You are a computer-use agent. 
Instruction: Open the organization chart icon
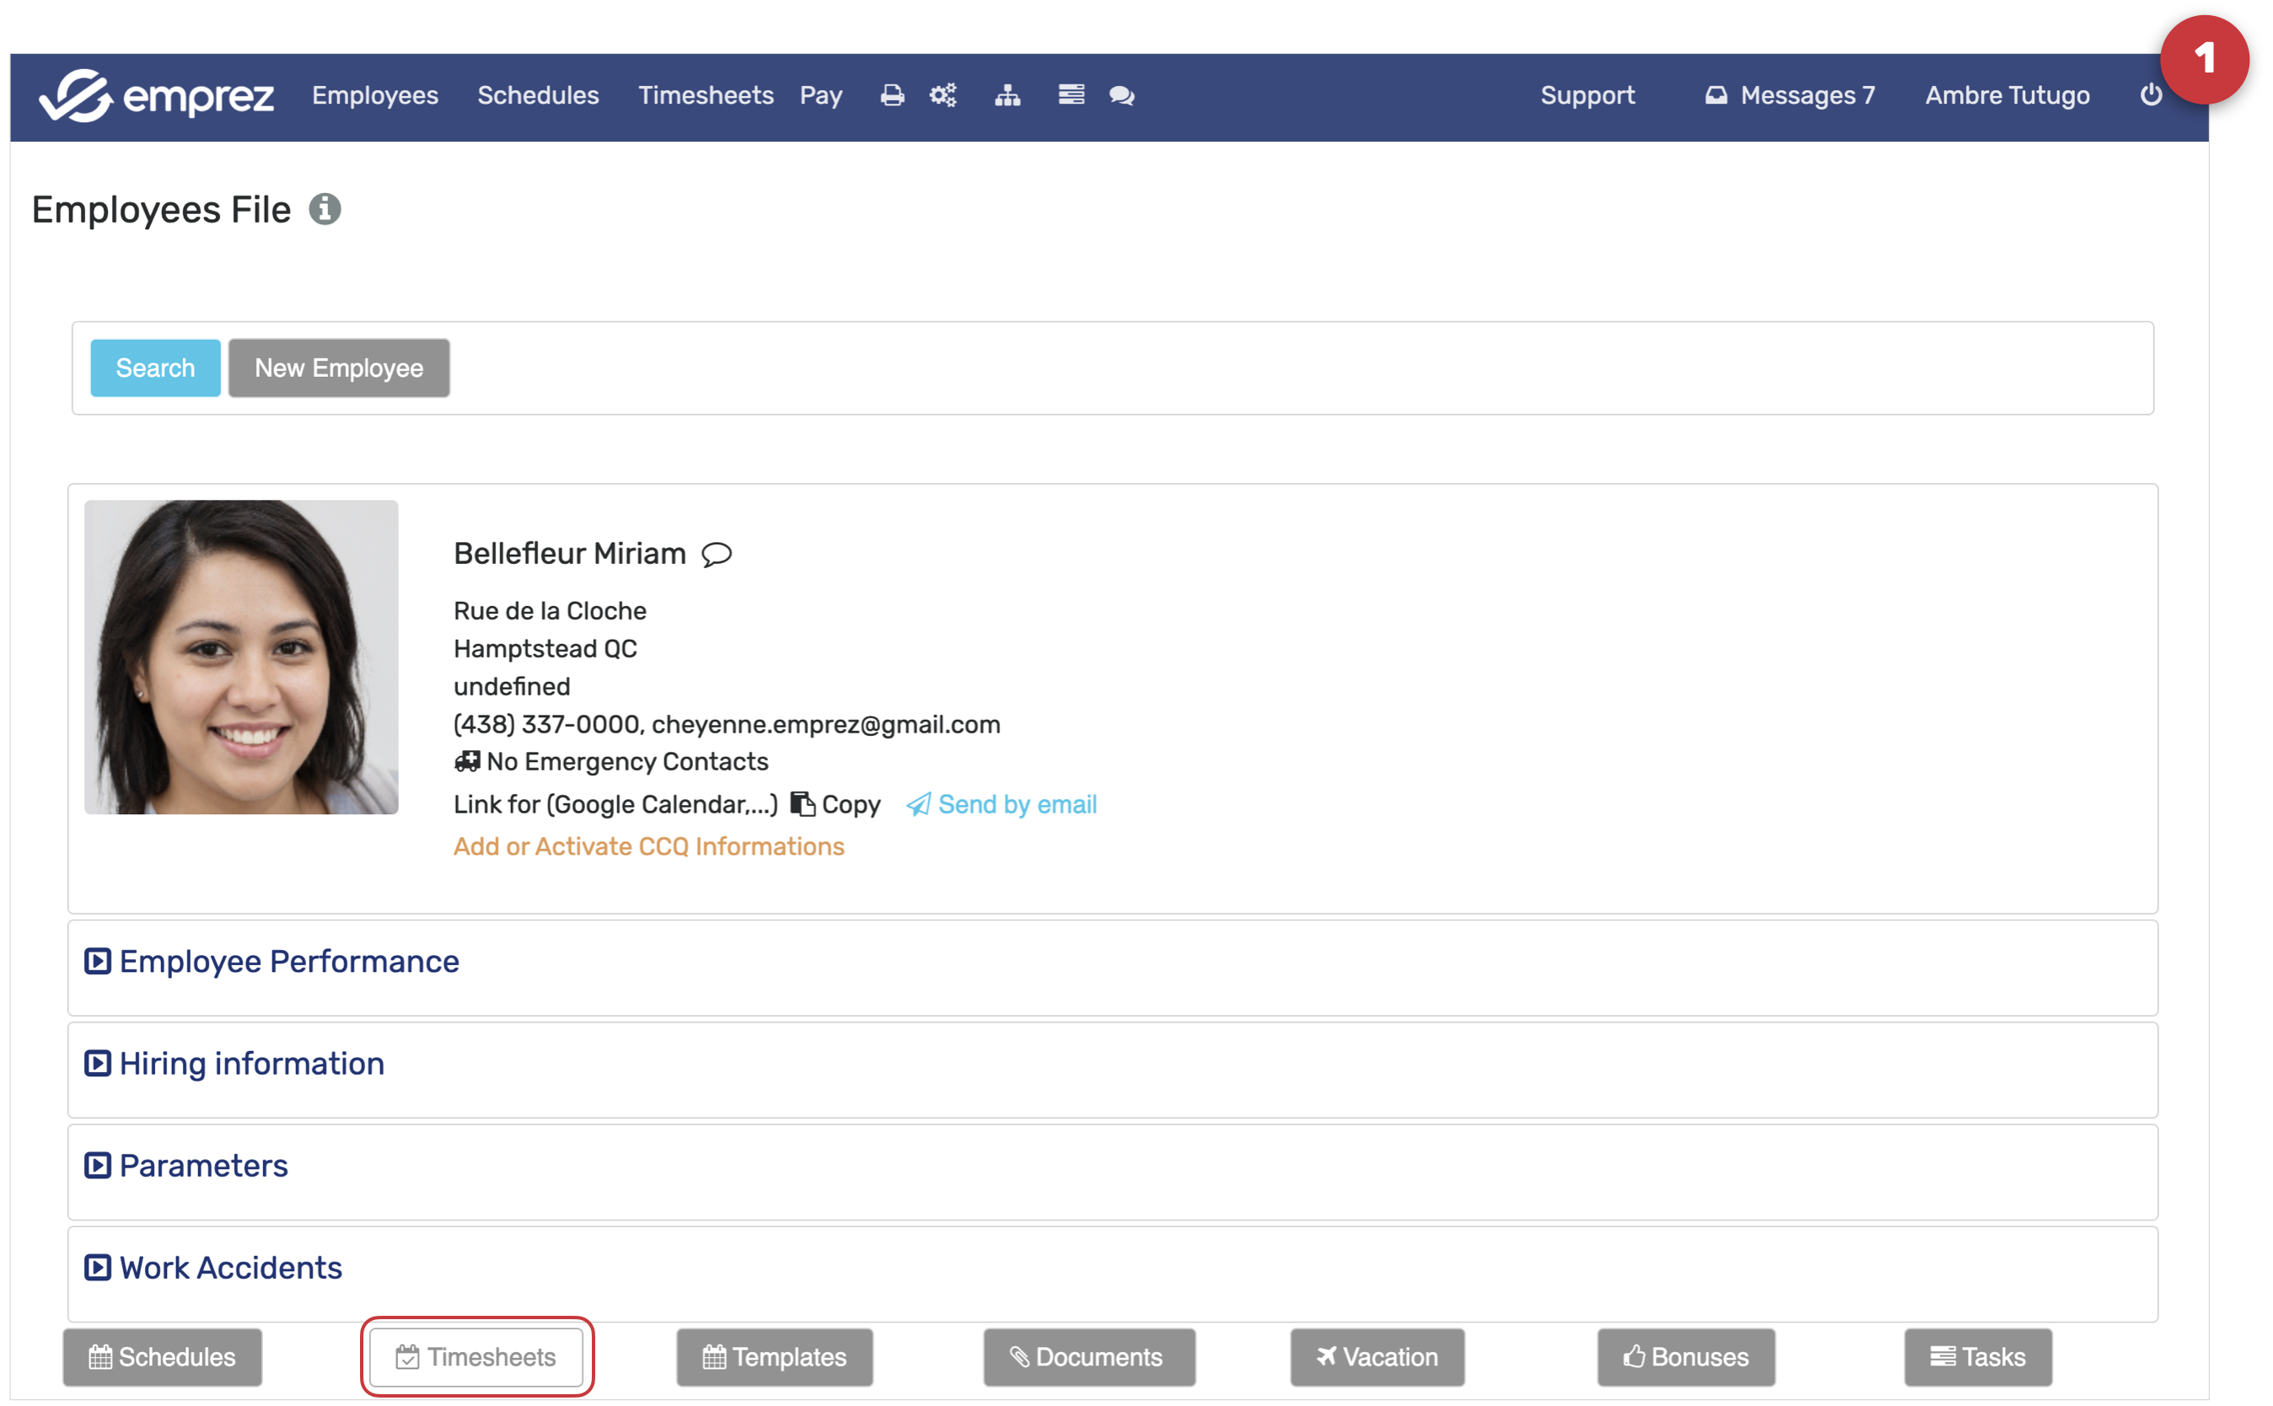pyautogui.click(x=1008, y=96)
